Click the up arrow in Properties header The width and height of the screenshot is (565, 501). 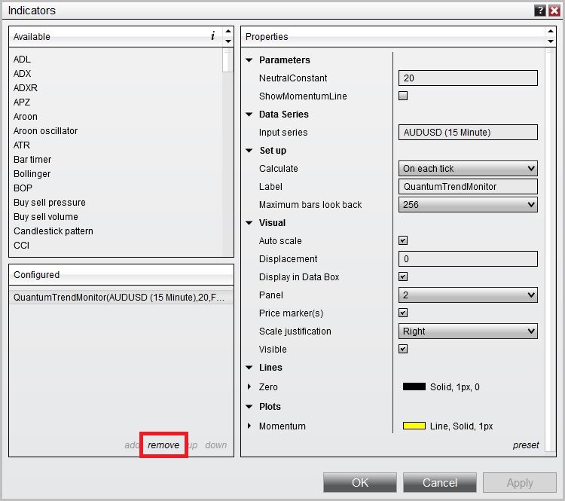click(550, 31)
